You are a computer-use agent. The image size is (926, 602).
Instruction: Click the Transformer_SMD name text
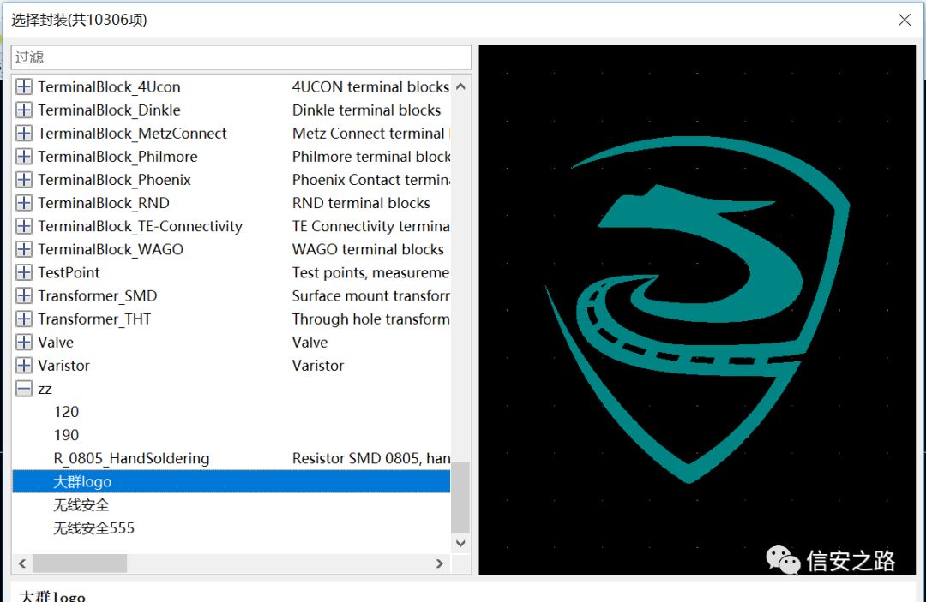(x=98, y=295)
